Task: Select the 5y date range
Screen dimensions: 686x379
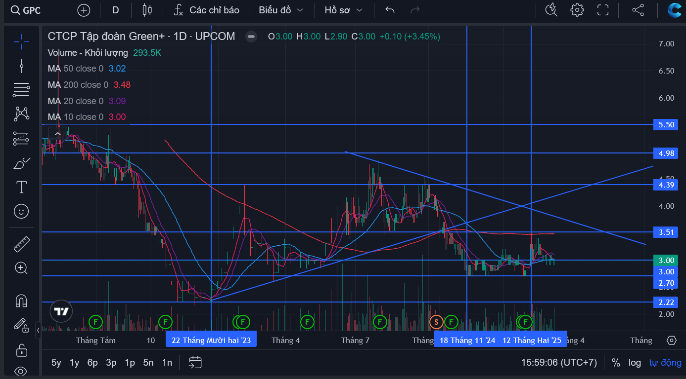Action: pos(56,363)
